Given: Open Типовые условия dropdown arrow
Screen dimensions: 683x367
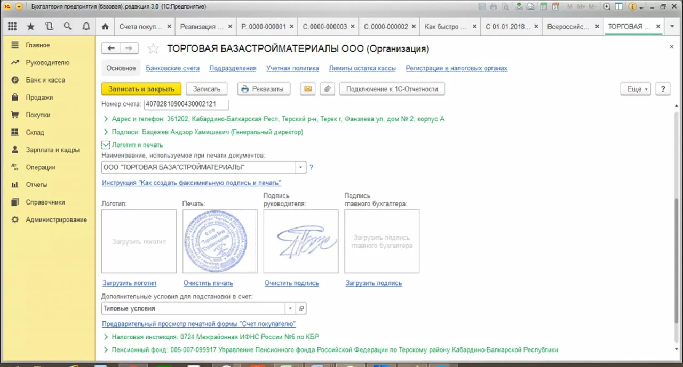Looking at the screenshot, I should tap(290, 308).
